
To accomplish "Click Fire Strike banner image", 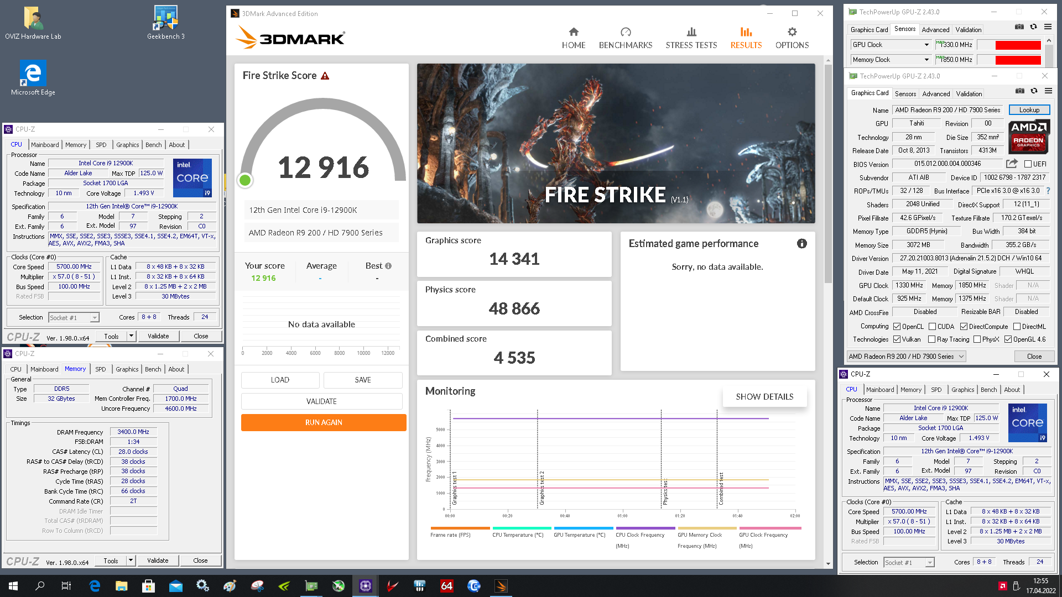I will click(616, 143).
